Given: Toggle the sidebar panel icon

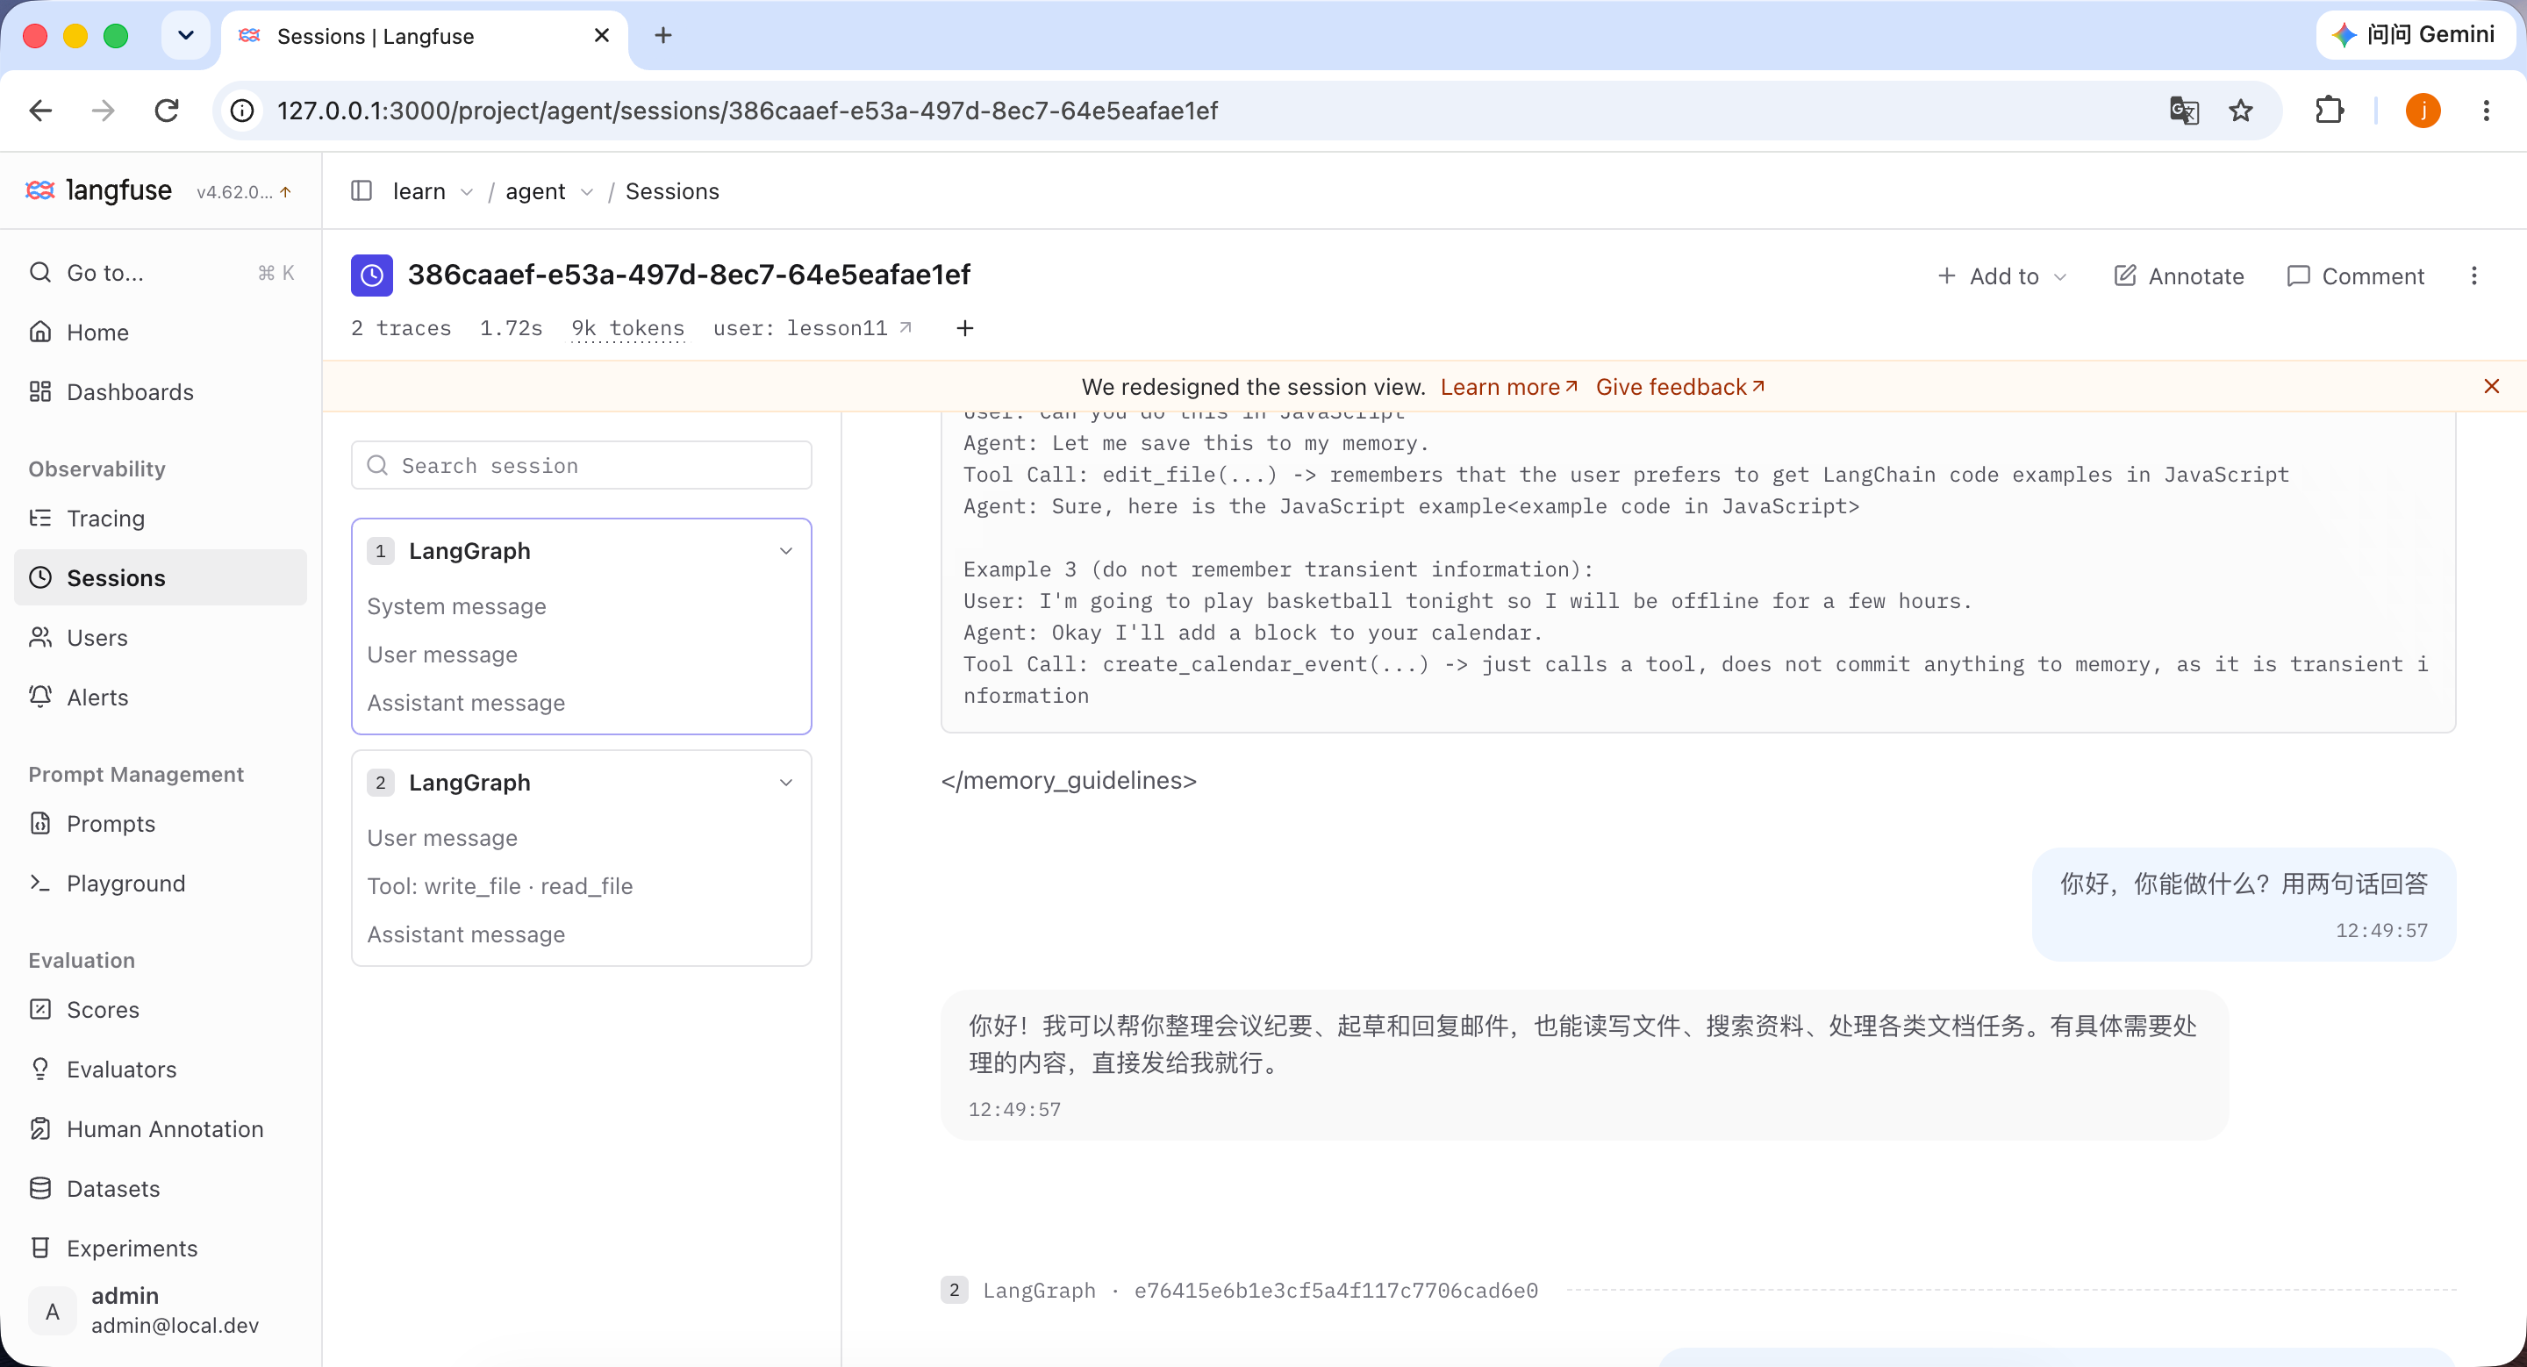Looking at the screenshot, I should tap(361, 190).
